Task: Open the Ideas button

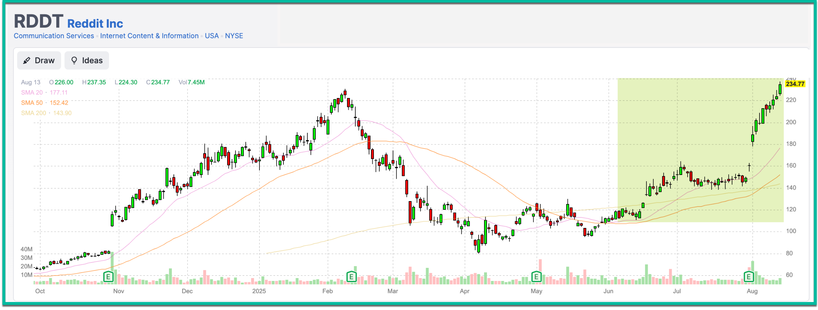Action: pos(87,60)
